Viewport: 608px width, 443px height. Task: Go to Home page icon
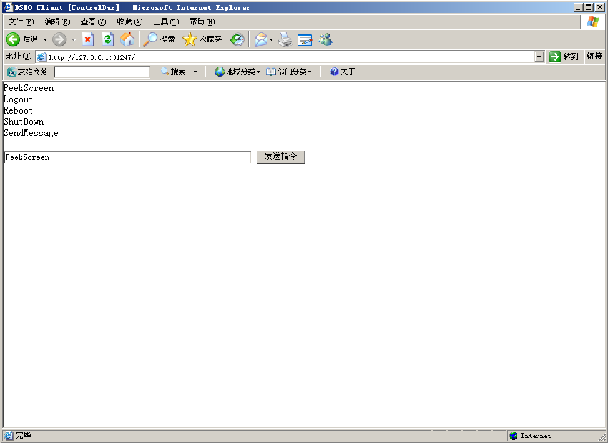[127, 39]
